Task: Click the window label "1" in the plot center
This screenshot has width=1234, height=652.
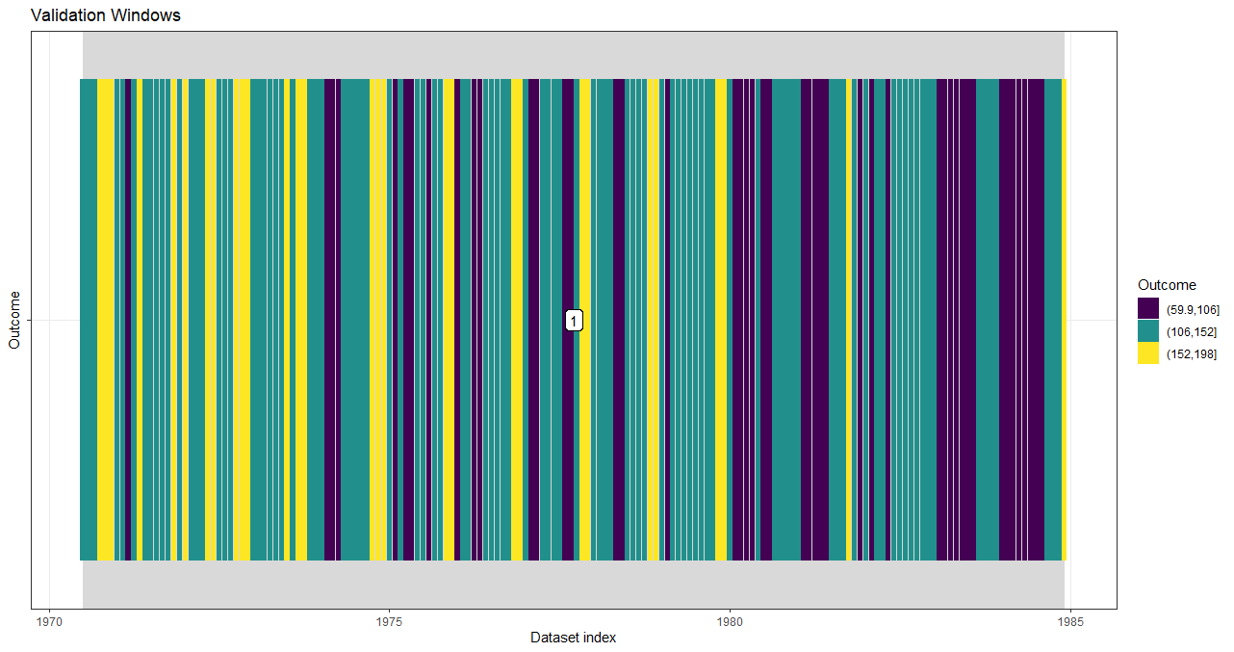Action: point(575,321)
